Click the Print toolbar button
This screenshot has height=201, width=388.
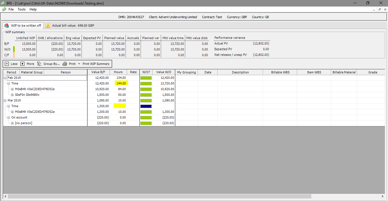[69, 64]
